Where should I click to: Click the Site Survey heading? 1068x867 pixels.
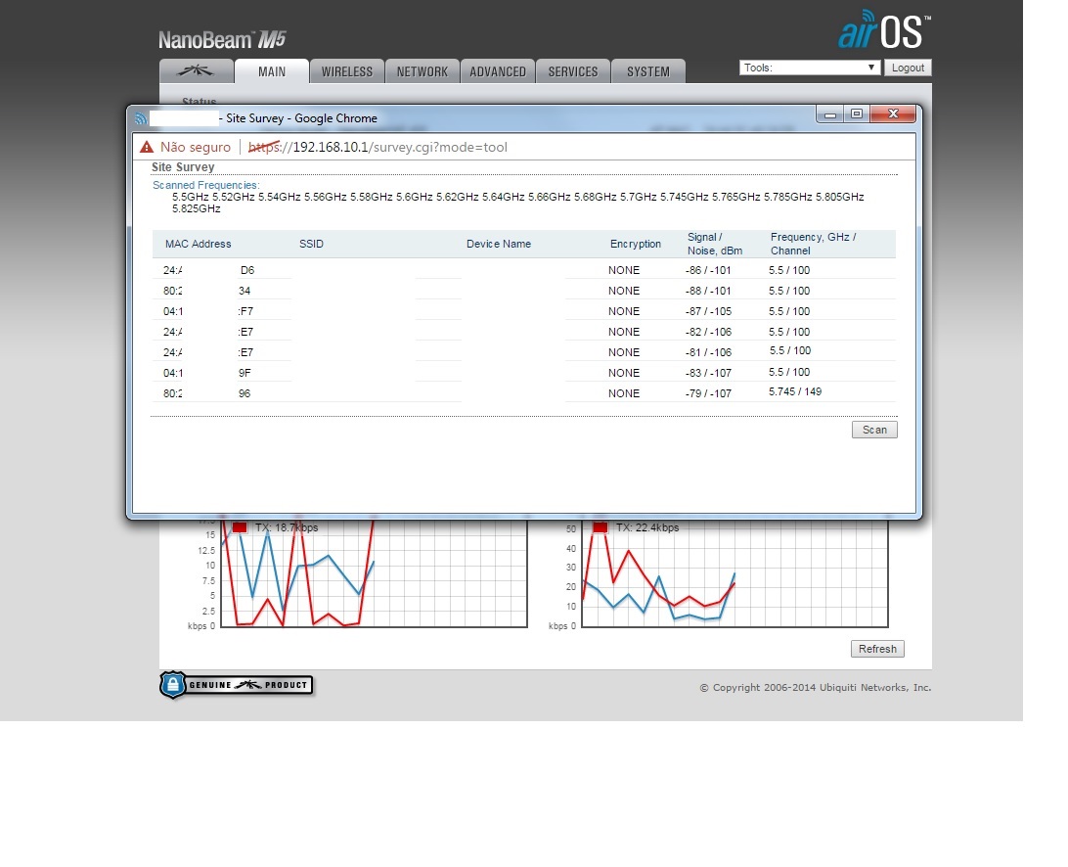pyautogui.click(x=183, y=167)
